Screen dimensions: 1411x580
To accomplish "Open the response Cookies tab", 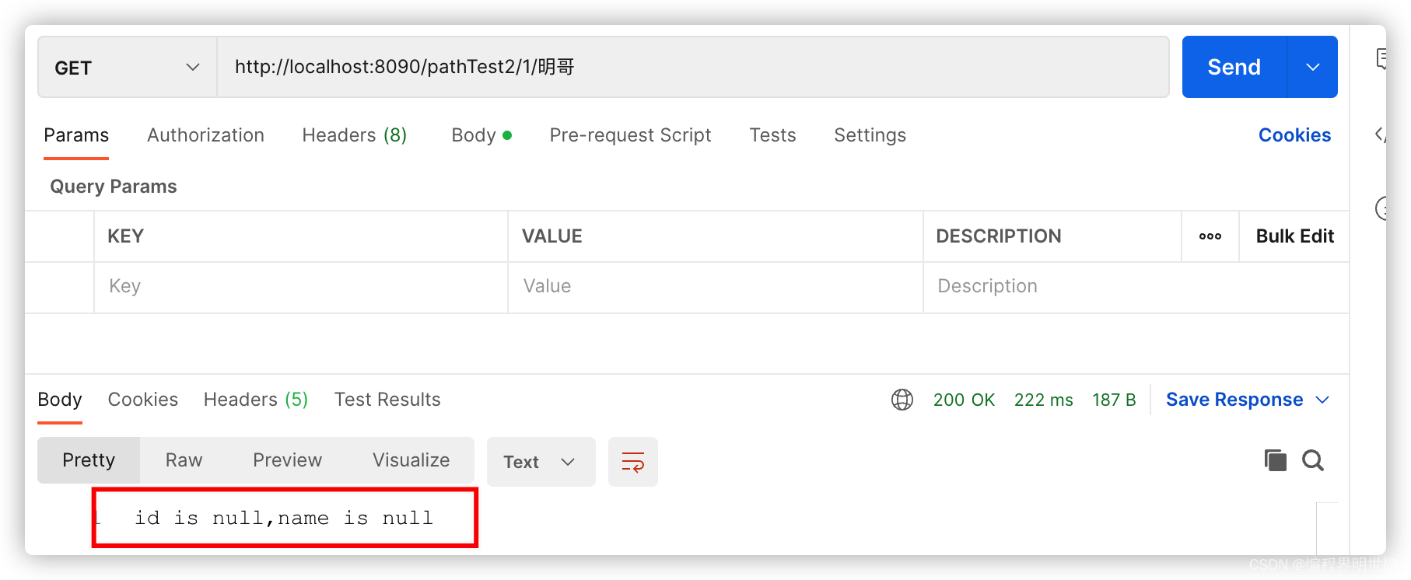I will [x=143, y=400].
